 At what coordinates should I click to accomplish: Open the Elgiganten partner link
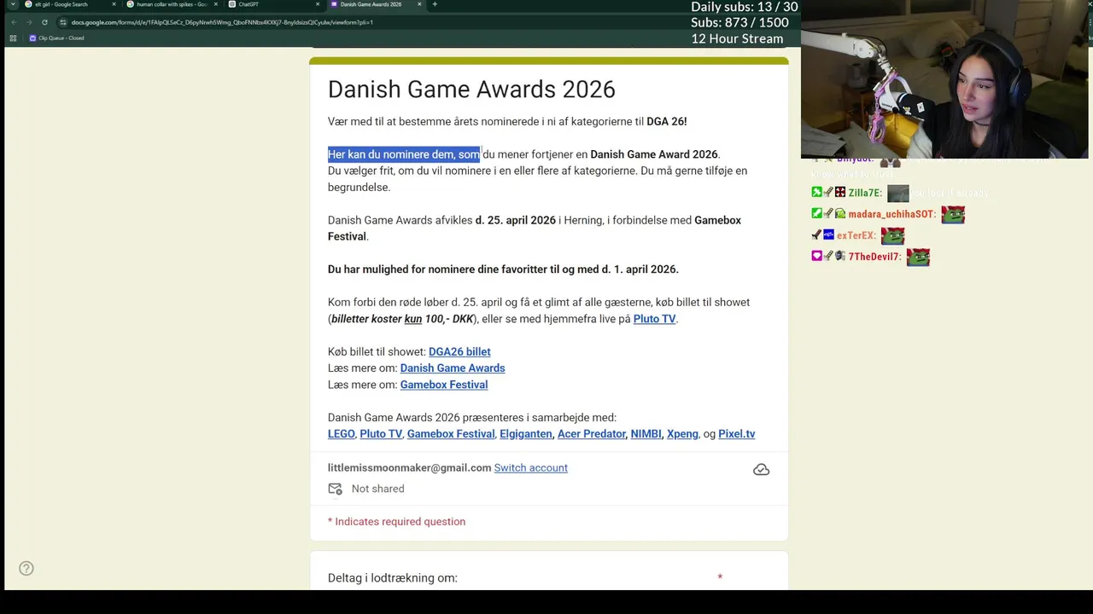(x=526, y=434)
